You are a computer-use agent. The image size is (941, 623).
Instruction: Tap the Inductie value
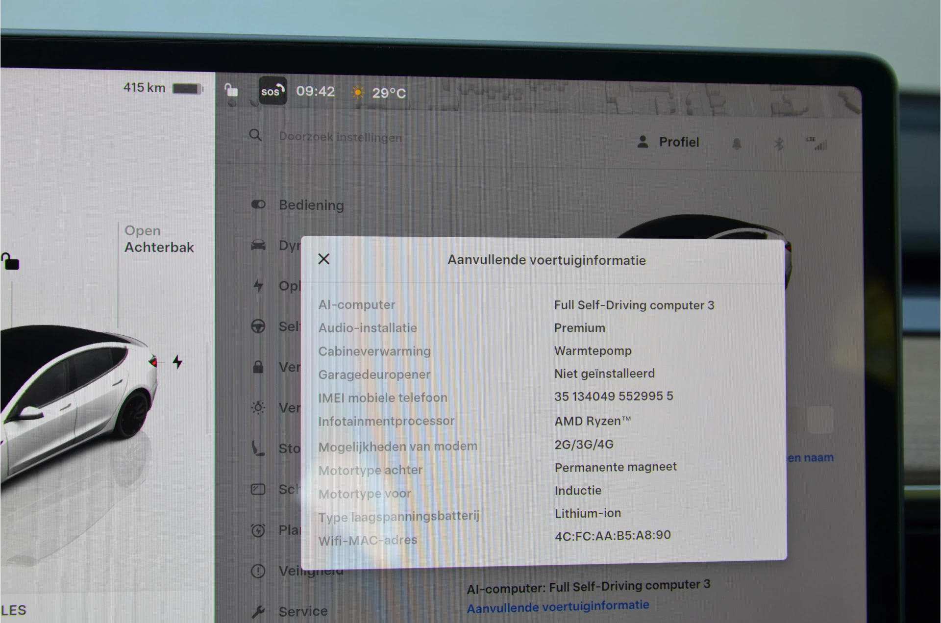578,490
